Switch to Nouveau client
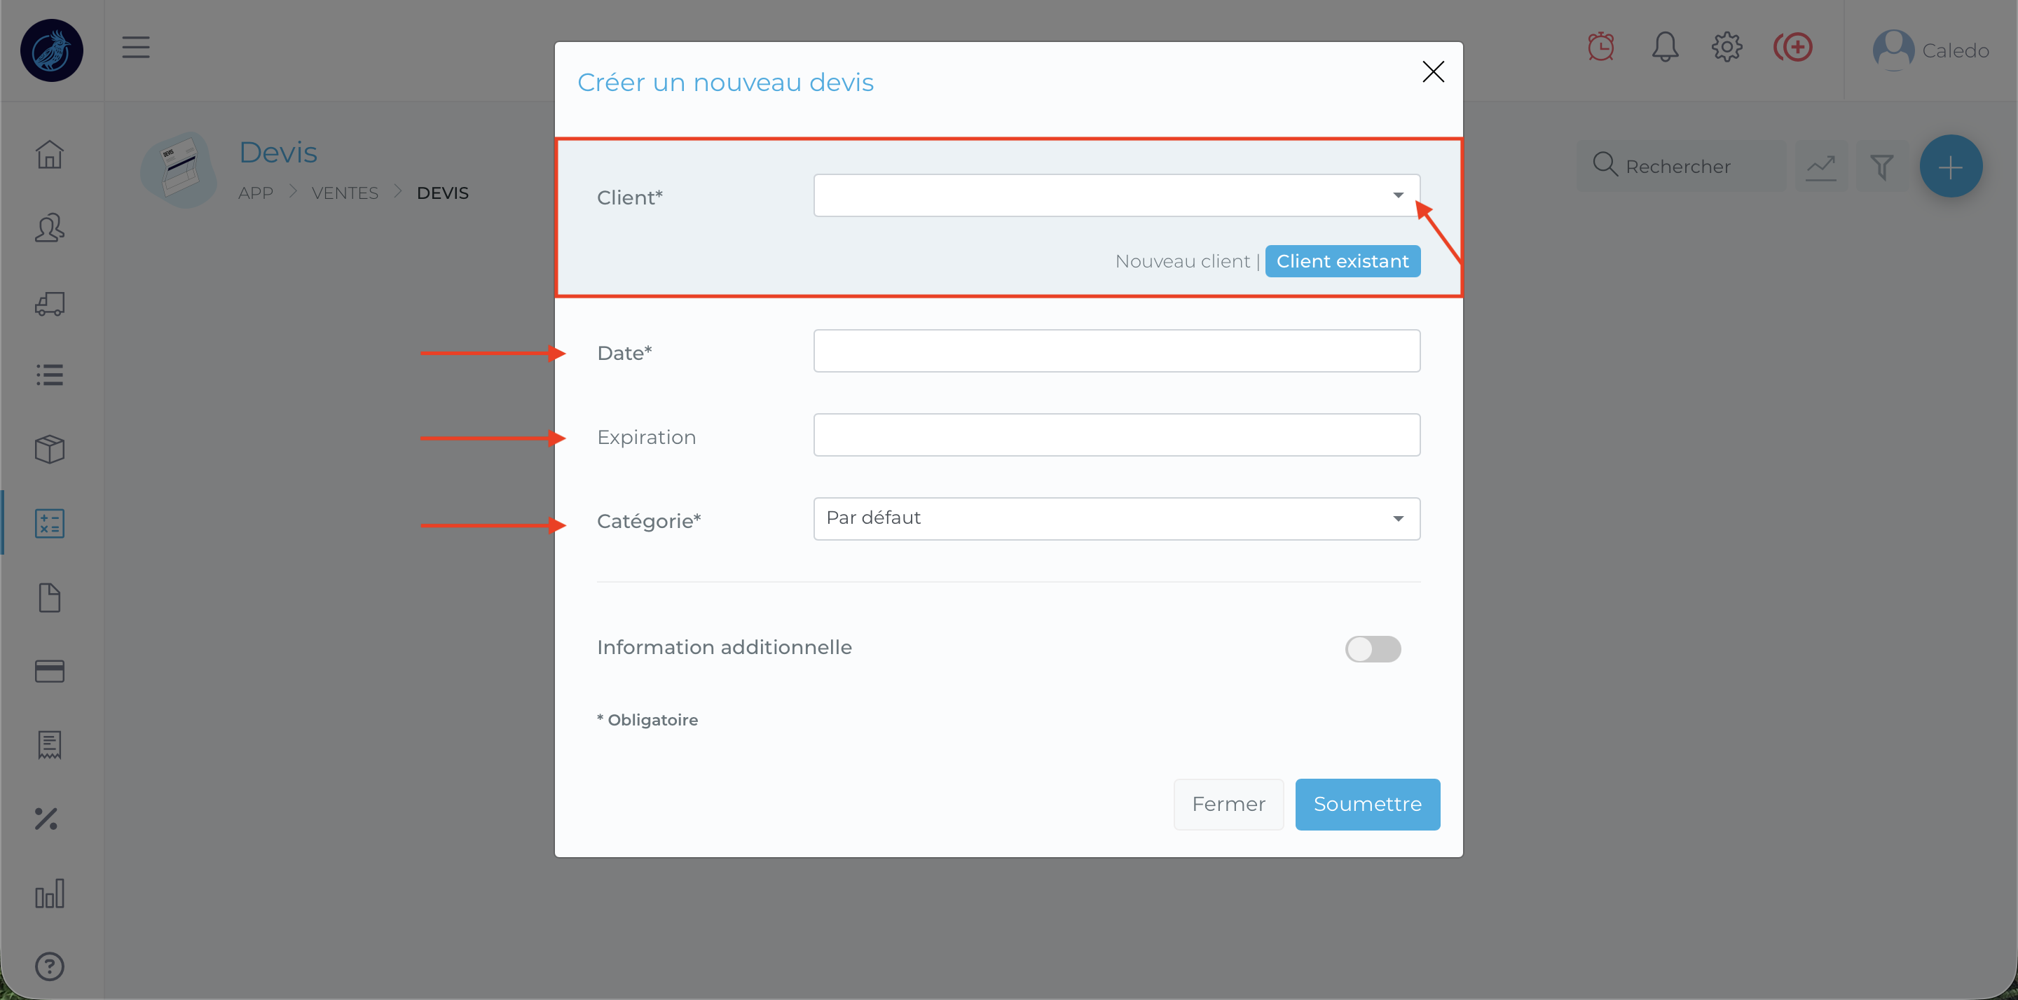Screen dimensions: 2018x1000 point(1182,261)
